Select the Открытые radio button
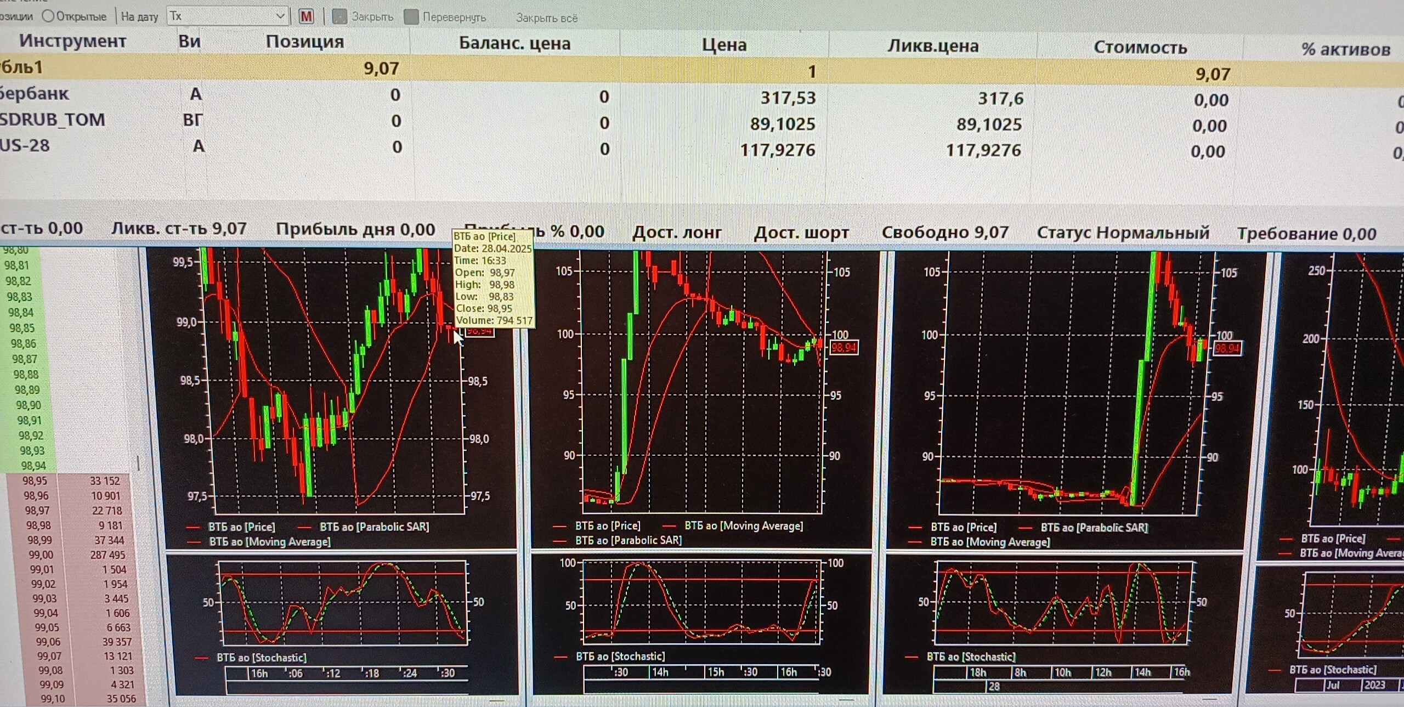 click(x=48, y=16)
